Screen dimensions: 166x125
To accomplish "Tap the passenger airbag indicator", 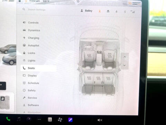I will pyautogui.click(x=135, y=3).
